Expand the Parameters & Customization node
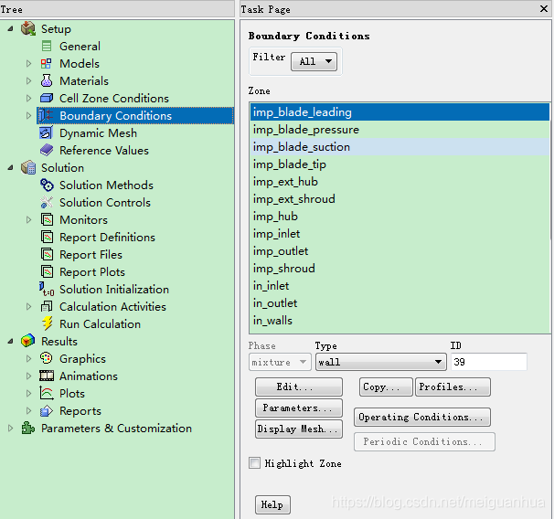The image size is (554, 519). pos(11,429)
